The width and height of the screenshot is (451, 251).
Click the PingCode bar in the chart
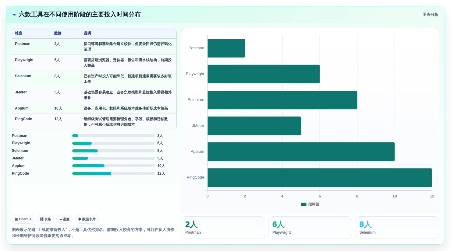[x=320, y=177]
